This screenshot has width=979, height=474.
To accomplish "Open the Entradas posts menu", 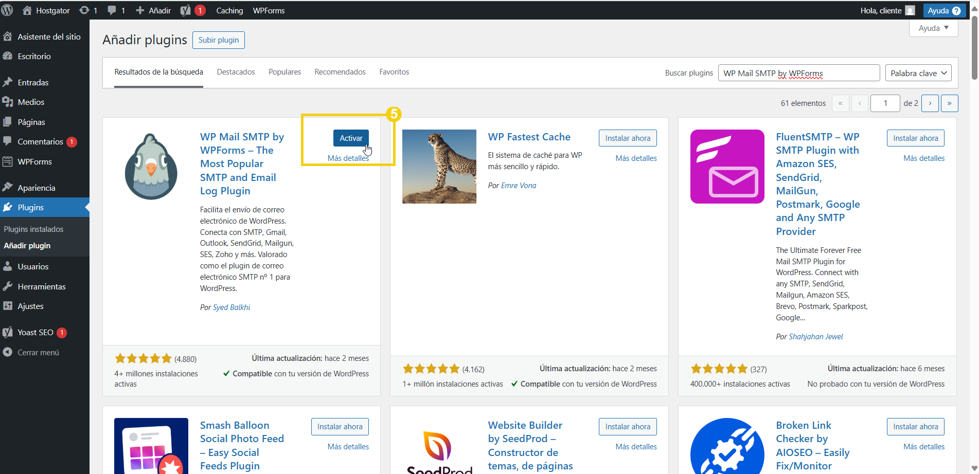I will [x=45, y=82].
